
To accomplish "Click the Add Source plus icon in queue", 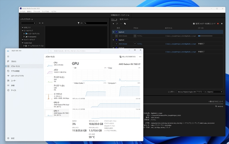I will point(113,24).
